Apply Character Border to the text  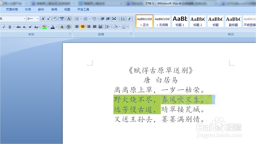(x=69, y=19)
